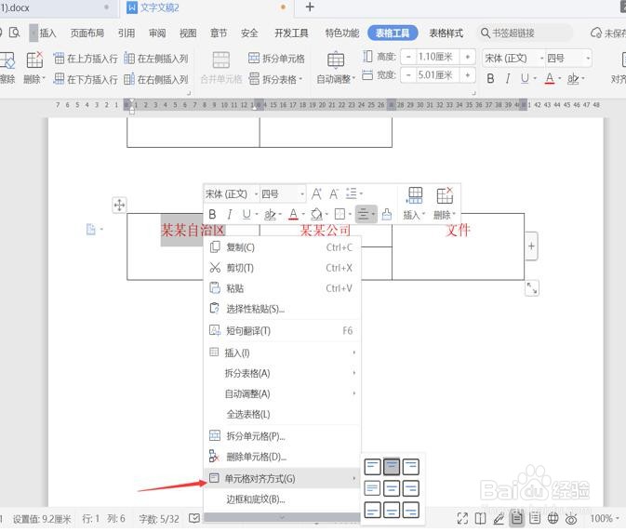Choose Cut from context menu
This screenshot has height=532, width=626.
click(282, 268)
